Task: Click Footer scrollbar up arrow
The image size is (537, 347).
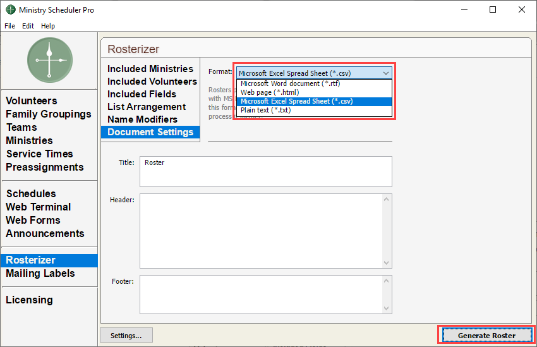Action: pos(386,281)
